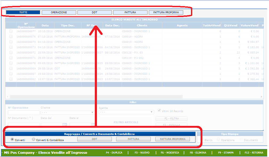The image size is (269, 157).
Task: Toggle the Ultimi 10 Records checkbox
Action: tap(159, 110)
